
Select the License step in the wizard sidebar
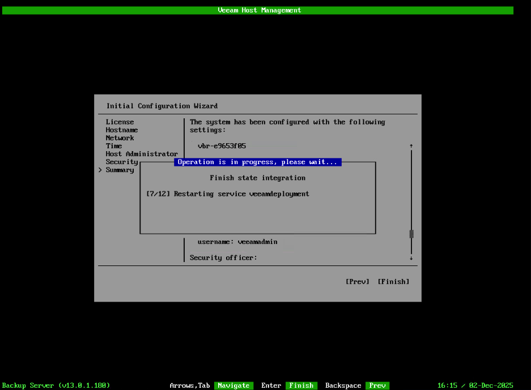click(x=120, y=122)
